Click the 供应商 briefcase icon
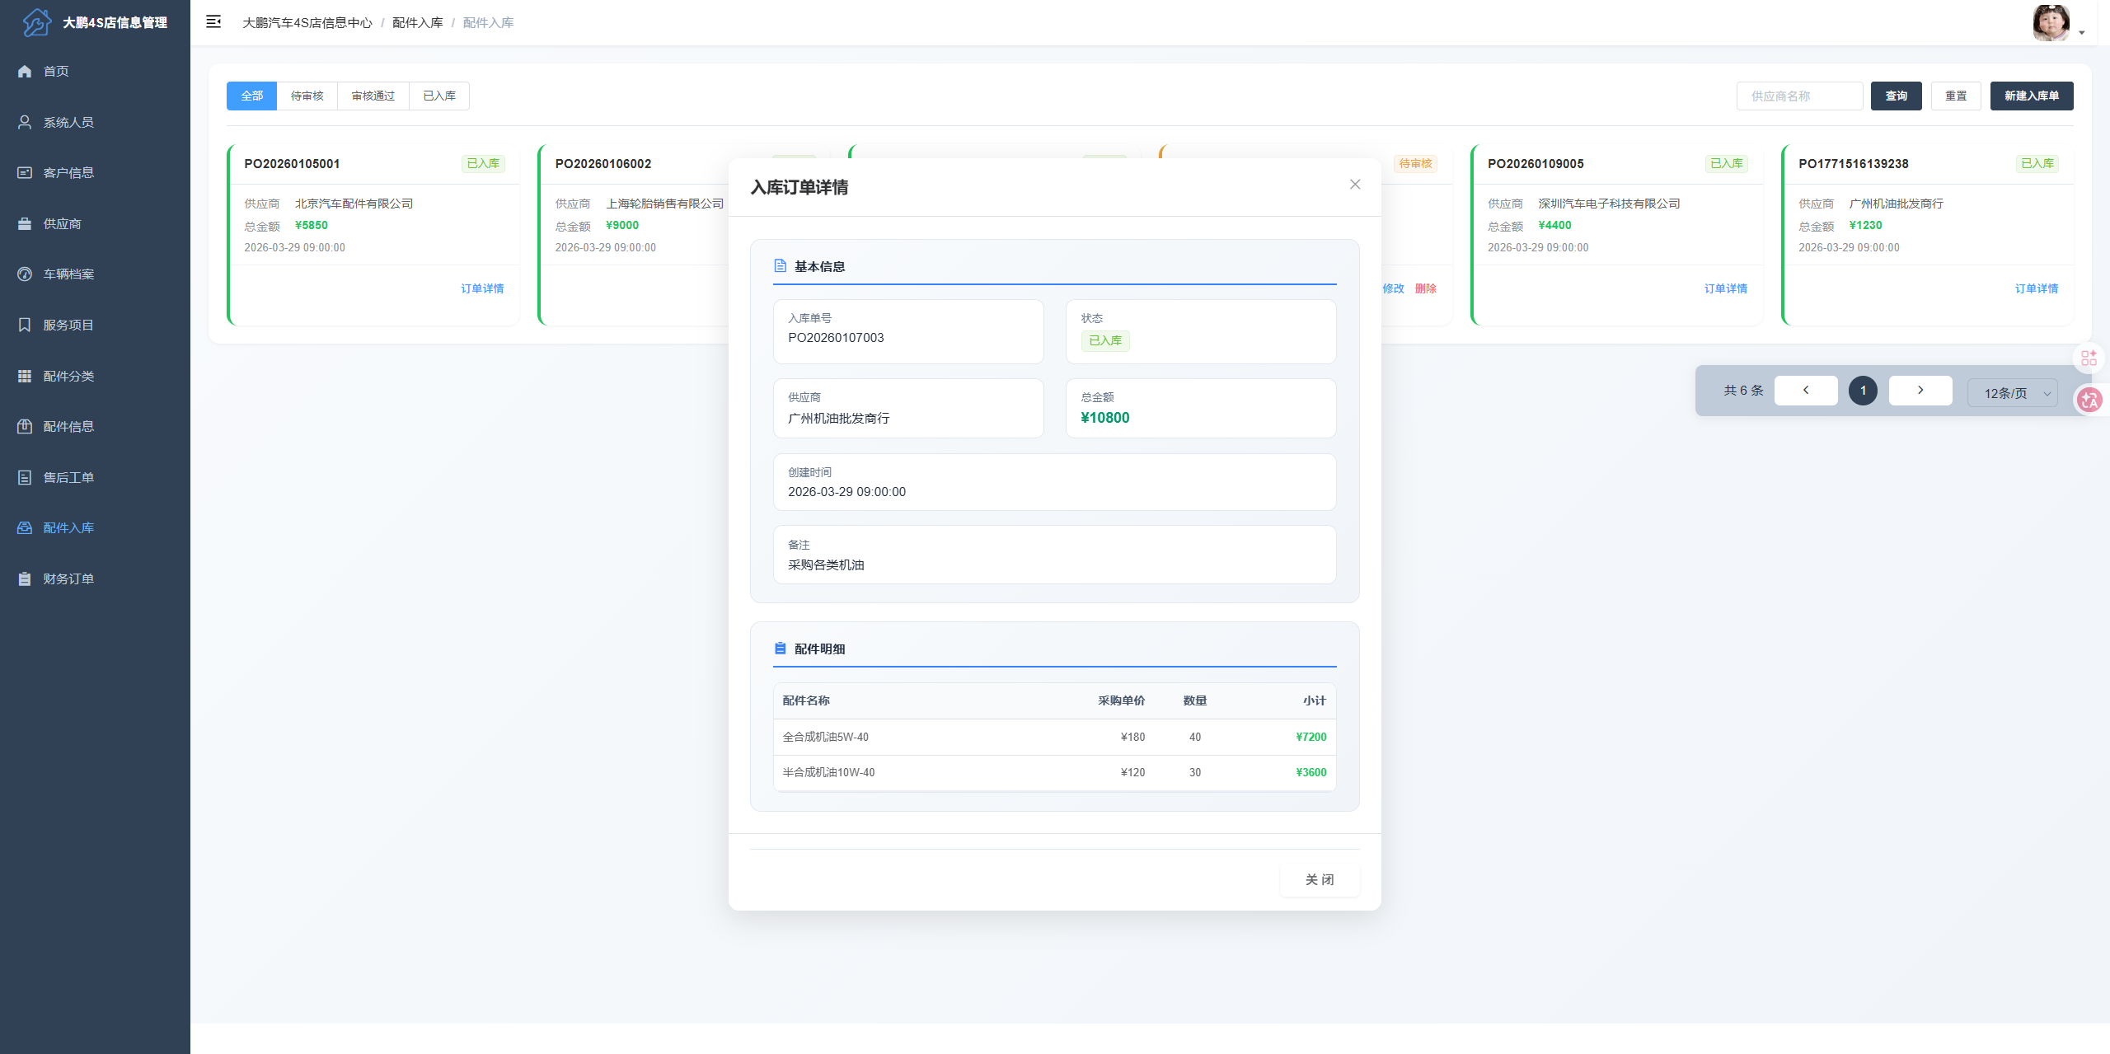This screenshot has height=1054, width=2110. tap(25, 224)
